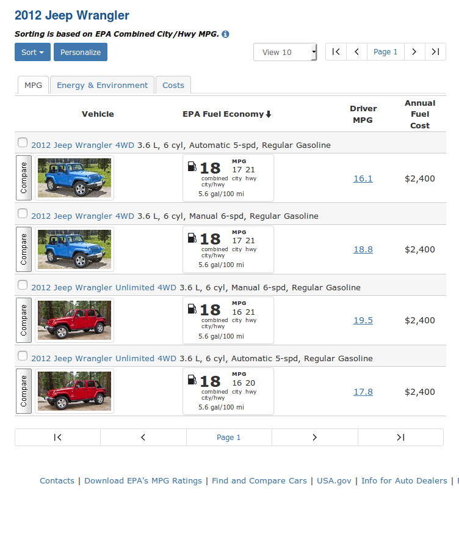
Task: Click Page 1 in top pagination
Action: pyautogui.click(x=386, y=52)
